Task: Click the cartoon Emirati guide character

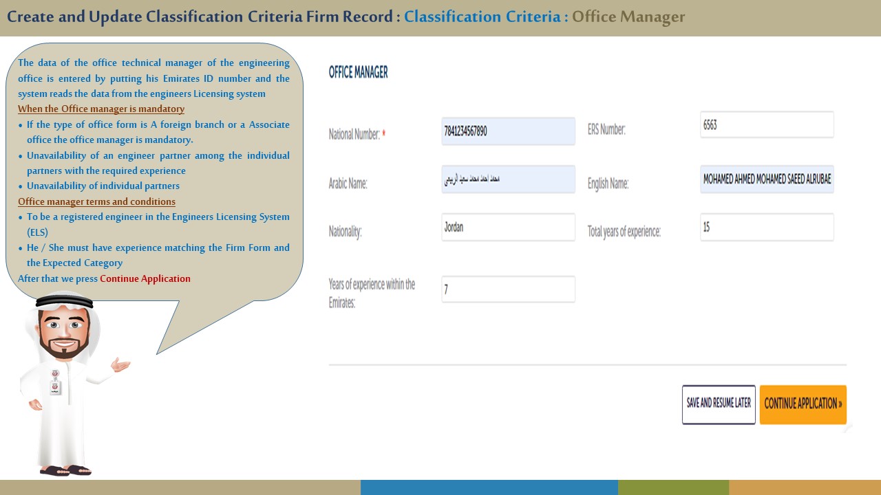Action: (x=65, y=385)
